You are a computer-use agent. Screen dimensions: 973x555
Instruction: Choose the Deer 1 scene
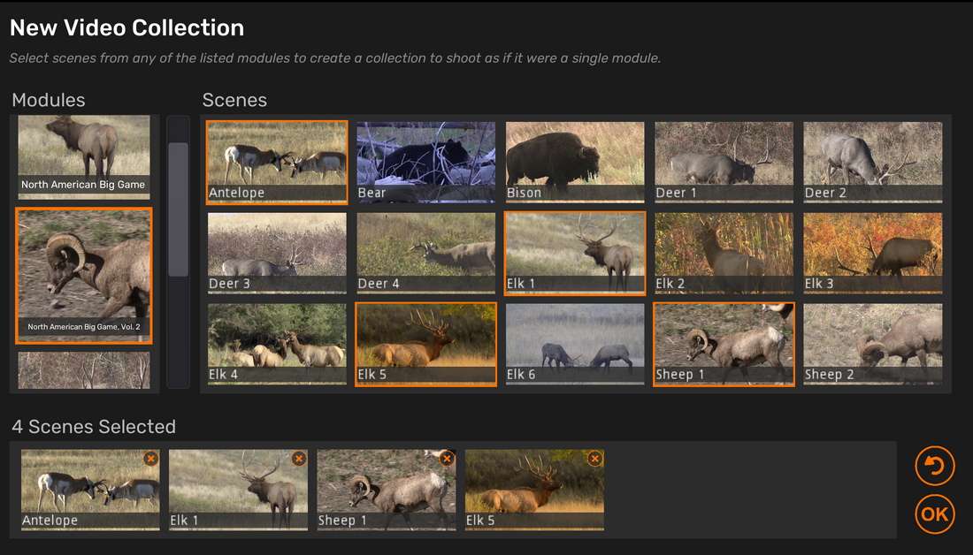(724, 163)
